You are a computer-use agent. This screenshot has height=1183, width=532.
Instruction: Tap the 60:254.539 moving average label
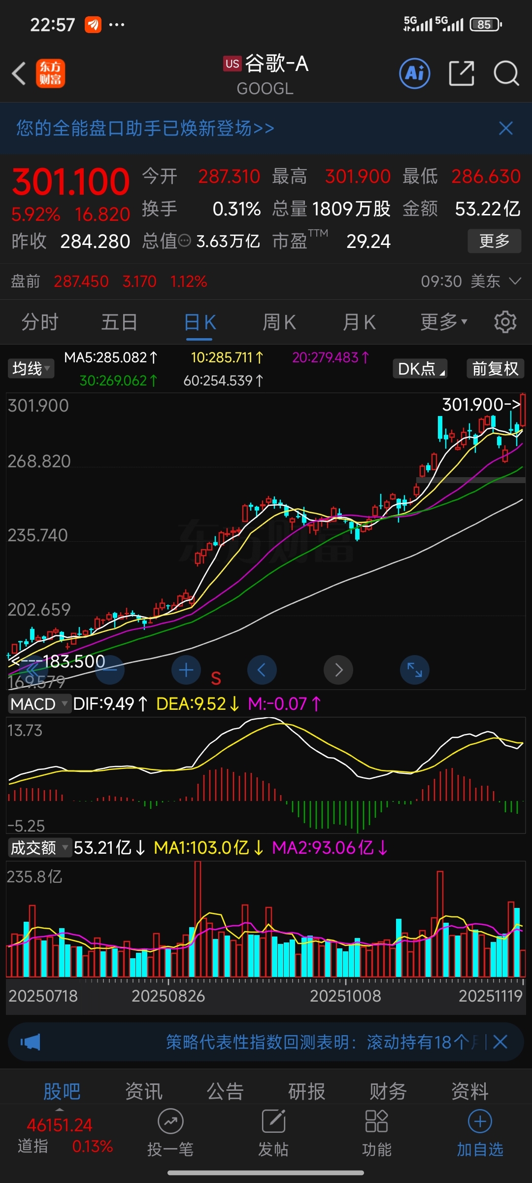pyautogui.click(x=224, y=381)
